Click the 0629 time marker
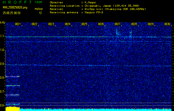 point(150,24)
